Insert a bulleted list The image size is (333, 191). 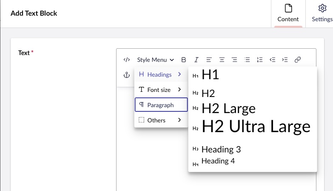[x=247, y=60]
